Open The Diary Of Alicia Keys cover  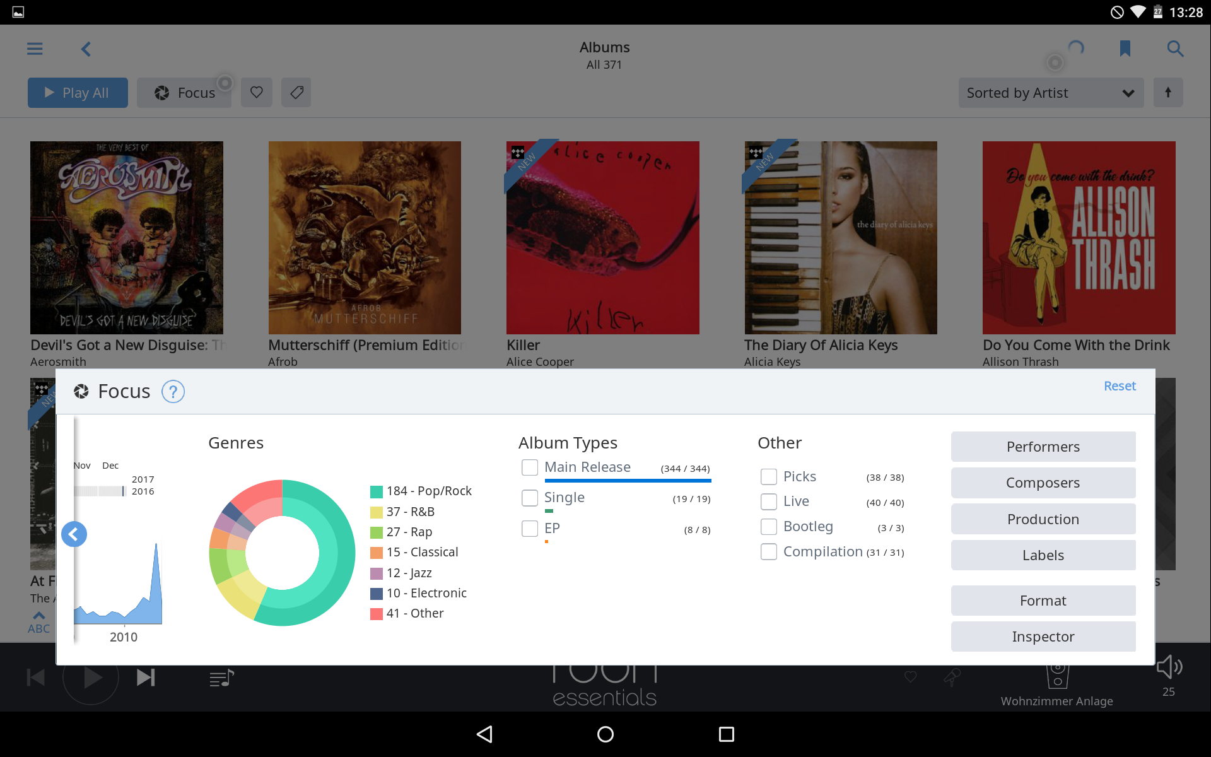[x=841, y=238]
